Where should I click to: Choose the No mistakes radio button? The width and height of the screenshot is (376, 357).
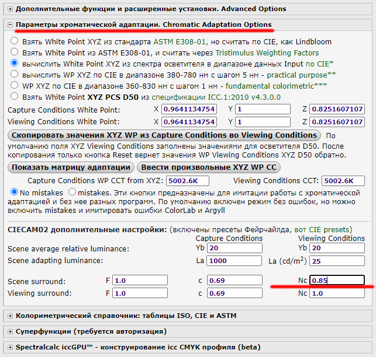(x=15, y=192)
